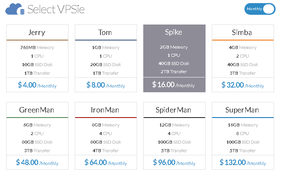The width and height of the screenshot is (283, 181).
Task: Pick the Simba plan title
Action: (242, 32)
